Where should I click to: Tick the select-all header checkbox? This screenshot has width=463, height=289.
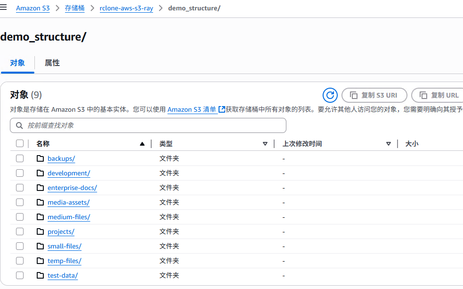20,143
